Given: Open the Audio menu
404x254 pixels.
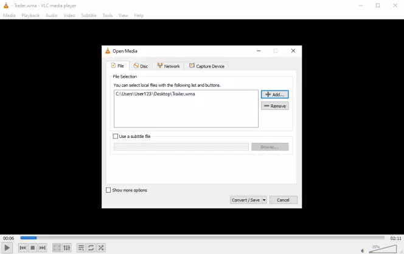Looking at the screenshot, I should 52,15.
